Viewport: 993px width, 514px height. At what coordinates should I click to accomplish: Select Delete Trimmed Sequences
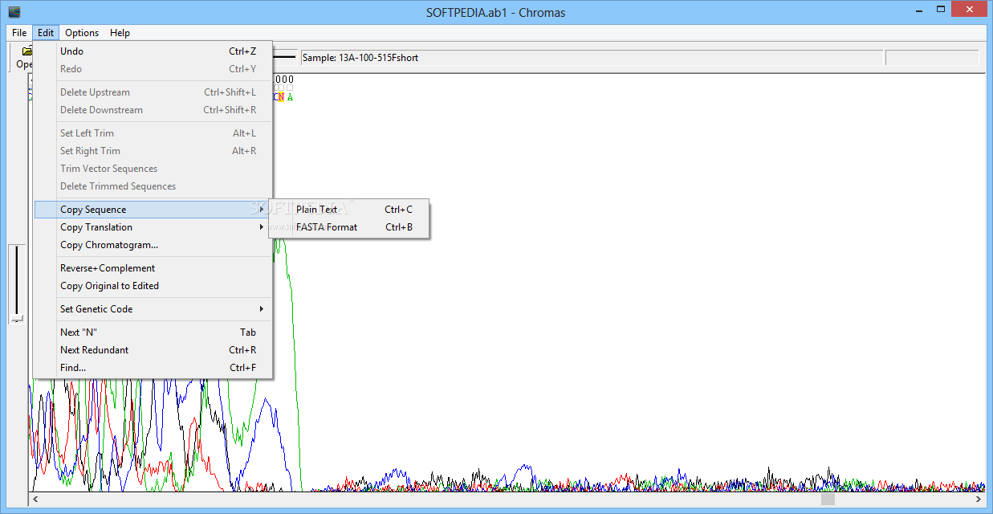click(153, 186)
